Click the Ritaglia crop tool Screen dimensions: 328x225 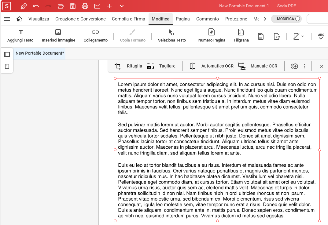pos(128,66)
